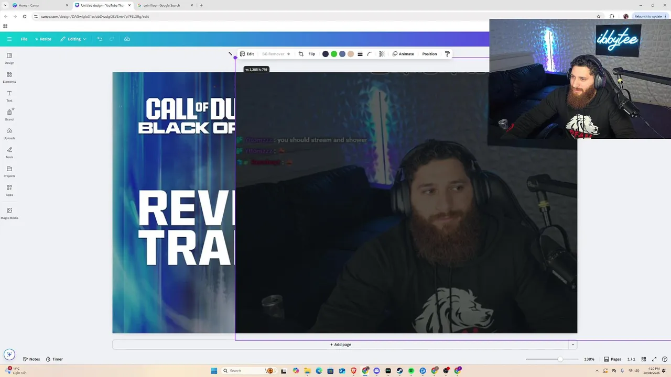Open the Notes panel
Screen dimensions: 671x377
pyautogui.click(x=31, y=359)
